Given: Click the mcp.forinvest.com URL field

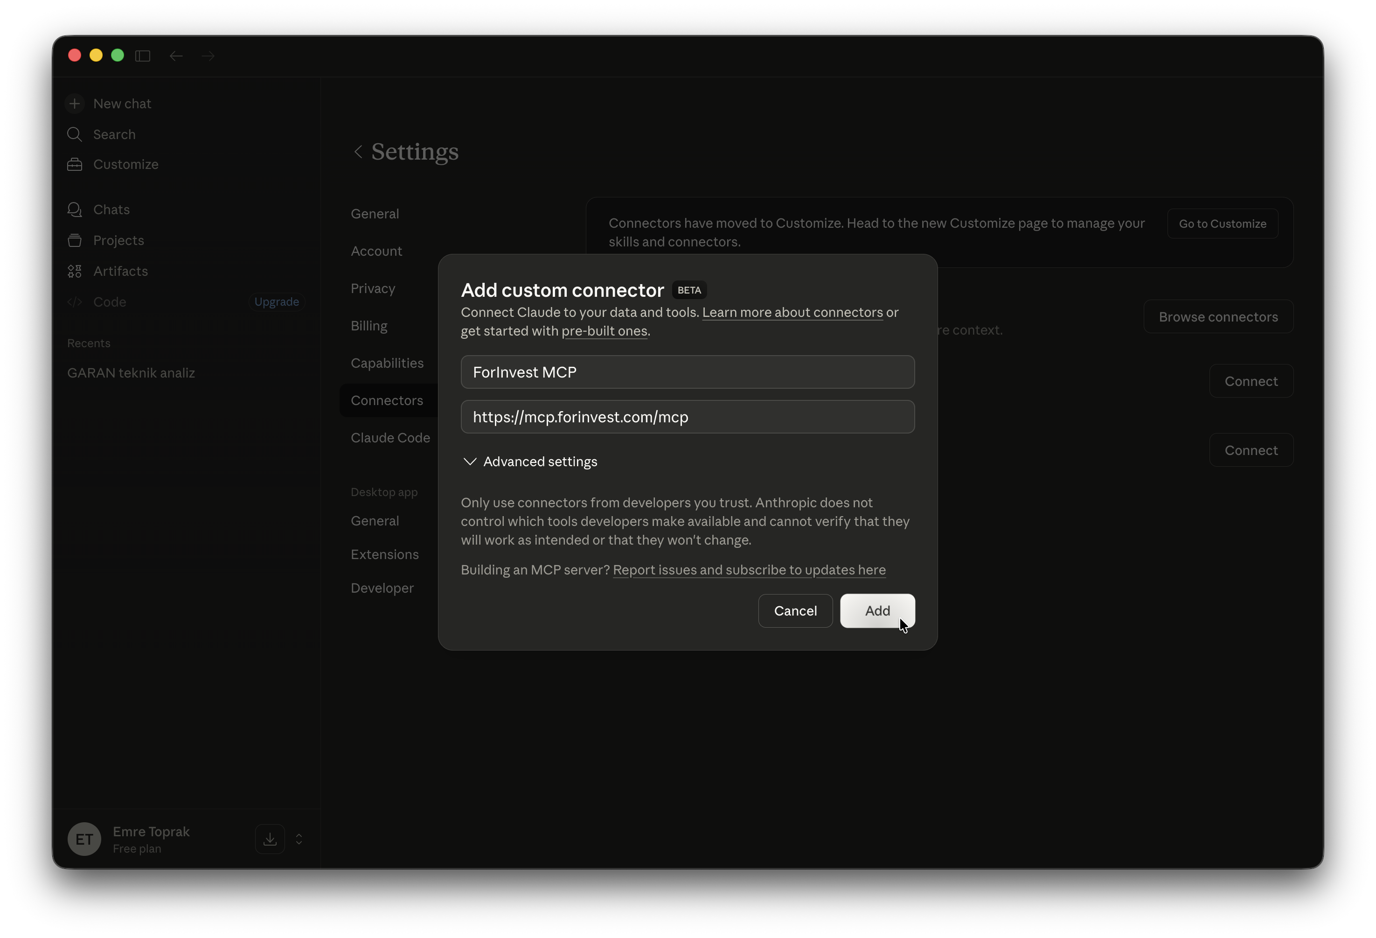Looking at the screenshot, I should [688, 417].
